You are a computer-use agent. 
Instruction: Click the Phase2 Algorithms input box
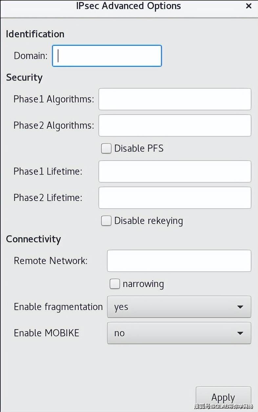tap(175, 126)
